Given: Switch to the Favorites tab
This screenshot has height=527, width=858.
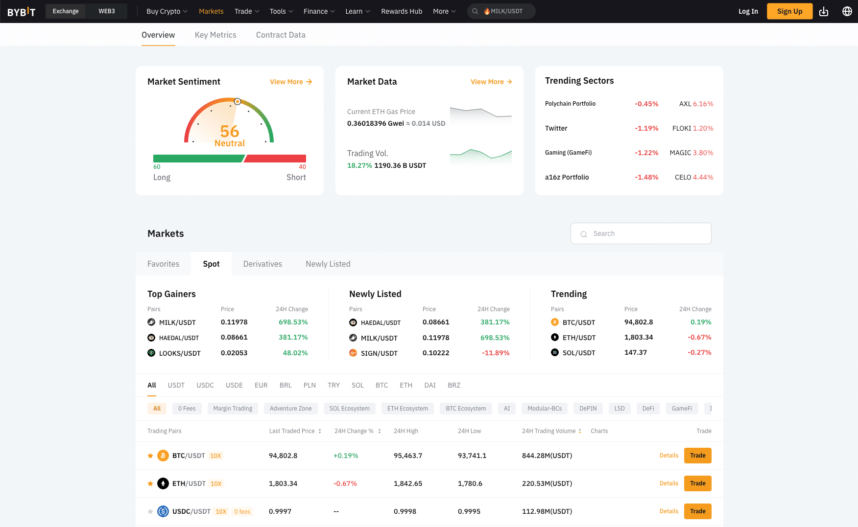Looking at the screenshot, I should pos(164,264).
